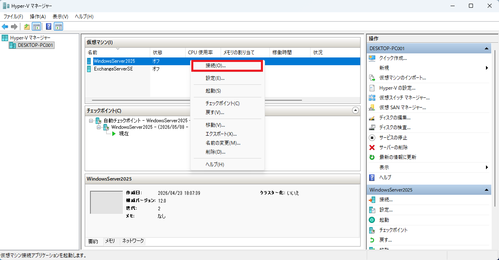Viewport: 499px width, 260px height.
Task: Click the チェックポイント icon in the actions pane
Action: click(372, 230)
